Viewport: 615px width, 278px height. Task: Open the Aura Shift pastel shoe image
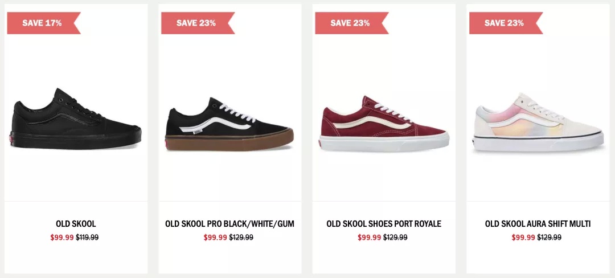pos(538,122)
